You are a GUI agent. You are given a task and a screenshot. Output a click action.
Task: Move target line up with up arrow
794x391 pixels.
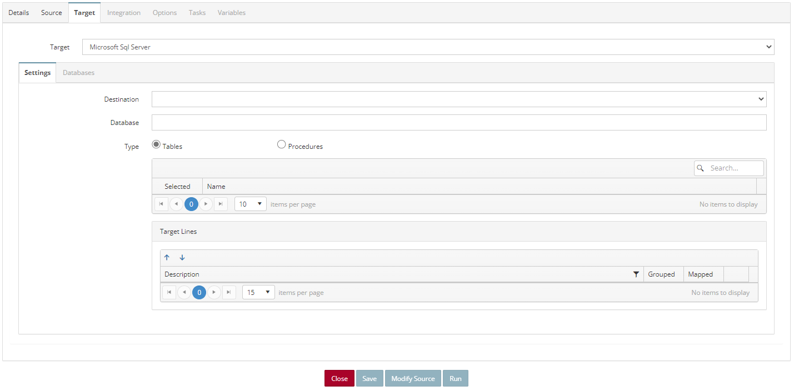[167, 258]
